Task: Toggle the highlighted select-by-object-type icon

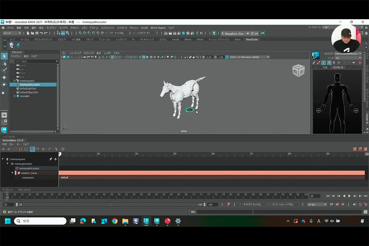Action: tap(63, 33)
